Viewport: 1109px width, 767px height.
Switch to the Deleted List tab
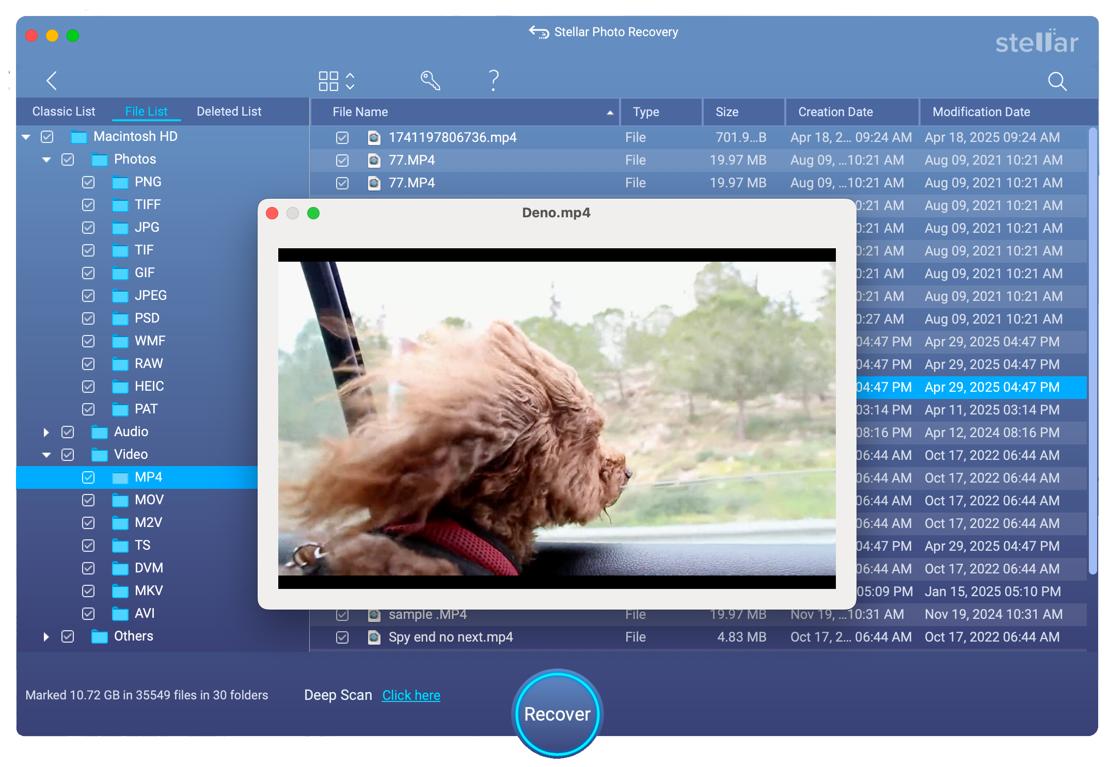[229, 111]
